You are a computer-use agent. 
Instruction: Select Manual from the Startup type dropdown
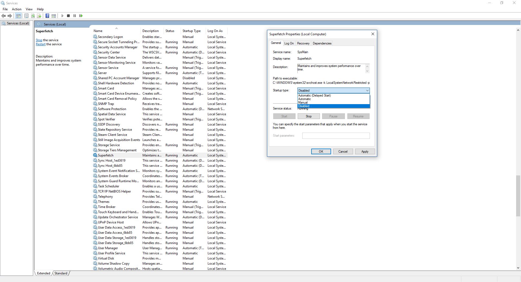[x=303, y=102]
